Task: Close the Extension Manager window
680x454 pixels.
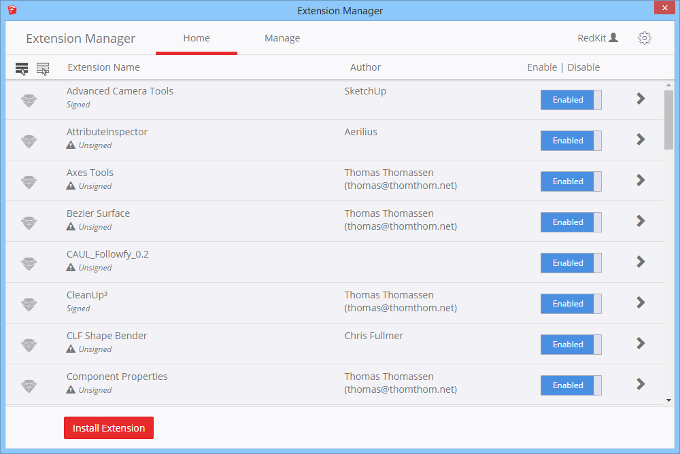Action: (x=665, y=7)
